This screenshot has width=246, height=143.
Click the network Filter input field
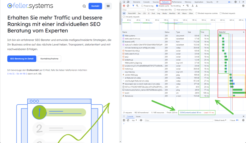[134, 10]
